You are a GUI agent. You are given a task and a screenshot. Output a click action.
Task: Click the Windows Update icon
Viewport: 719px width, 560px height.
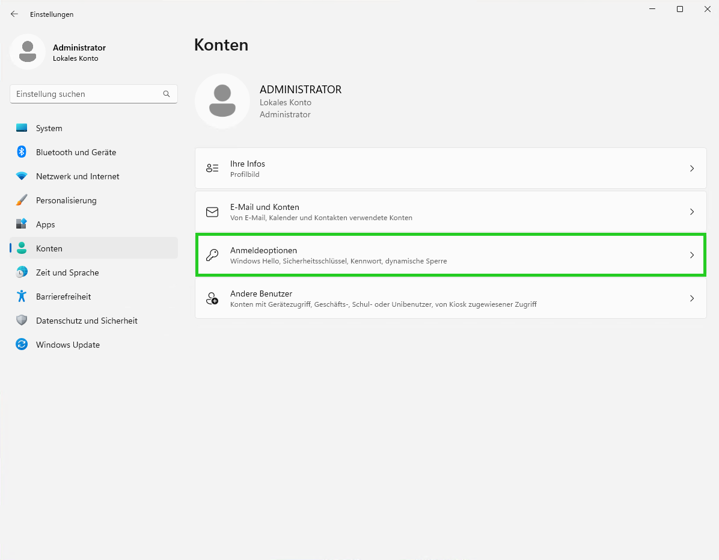22,345
